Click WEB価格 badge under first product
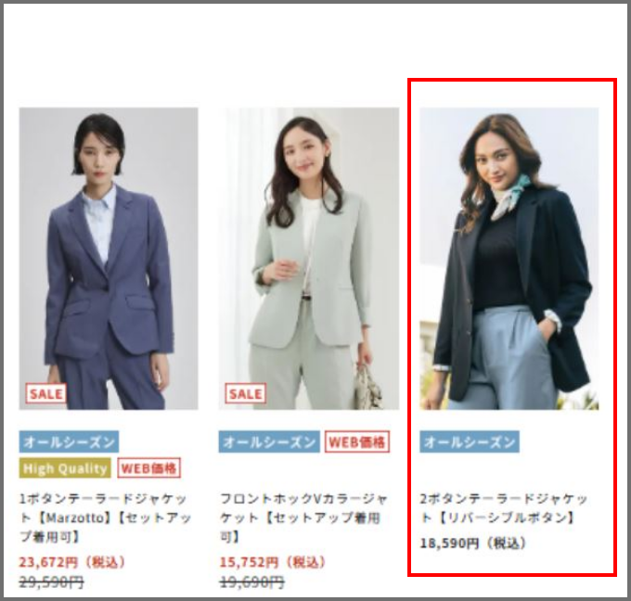 (x=148, y=467)
